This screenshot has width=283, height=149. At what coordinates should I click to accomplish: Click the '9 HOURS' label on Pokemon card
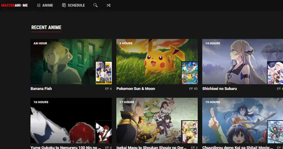126,43
